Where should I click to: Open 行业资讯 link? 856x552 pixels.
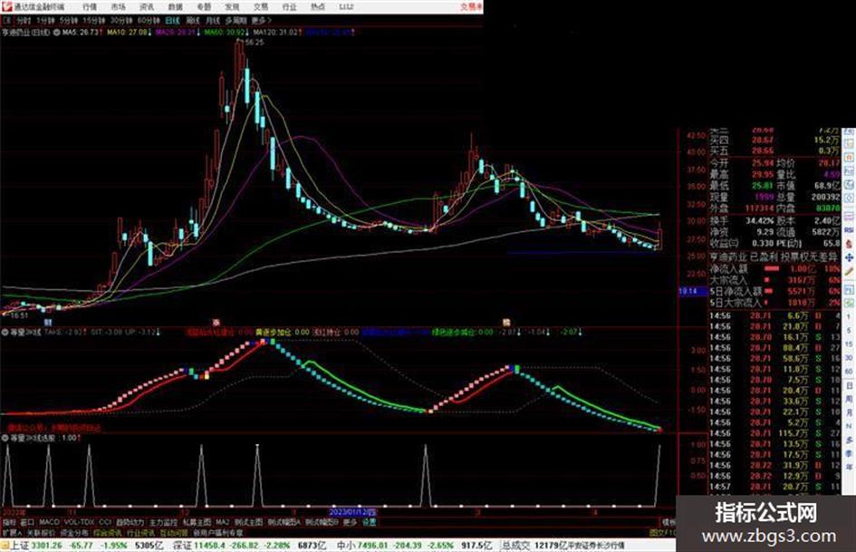pos(140,532)
